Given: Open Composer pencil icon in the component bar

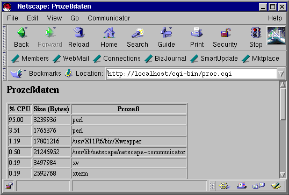Looking at the screenshot, I should [x=276, y=186].
